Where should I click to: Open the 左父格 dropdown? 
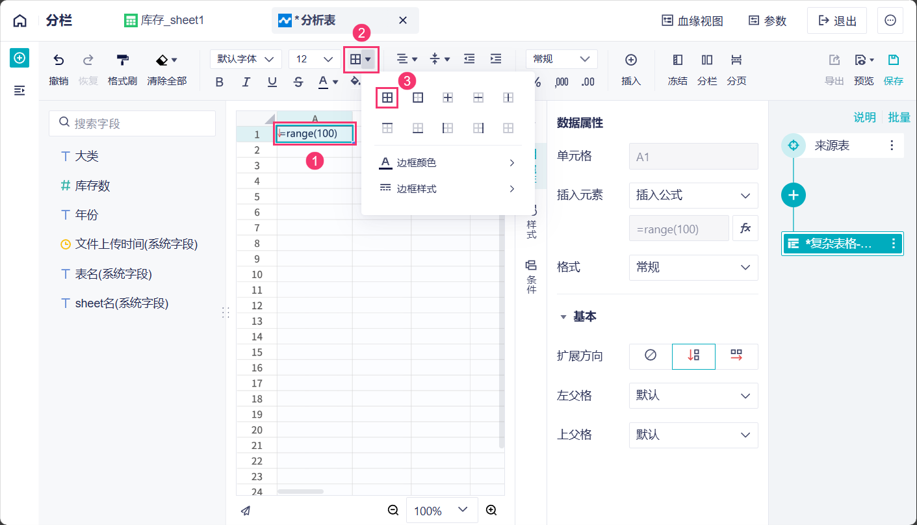[x=693, y=396]
